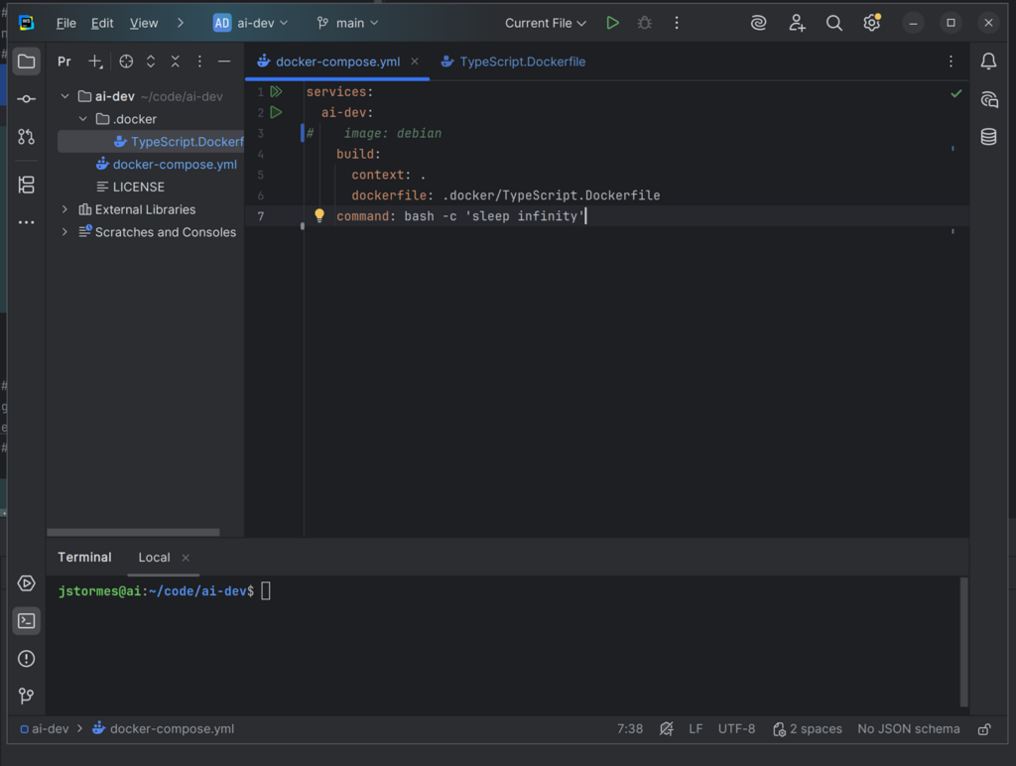This screenshot has width=1016, height=766.
Task: Open the Problems tool window icon
Action: (x=27, y=659)
